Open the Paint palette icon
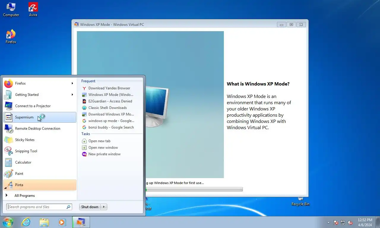 point(8,174)
